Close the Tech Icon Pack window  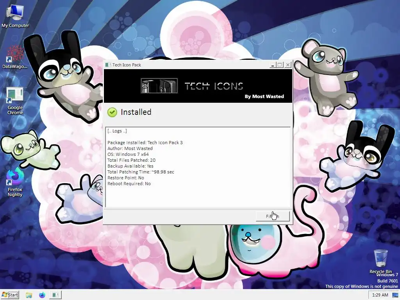pyautogui.click(x=288, y=65)
